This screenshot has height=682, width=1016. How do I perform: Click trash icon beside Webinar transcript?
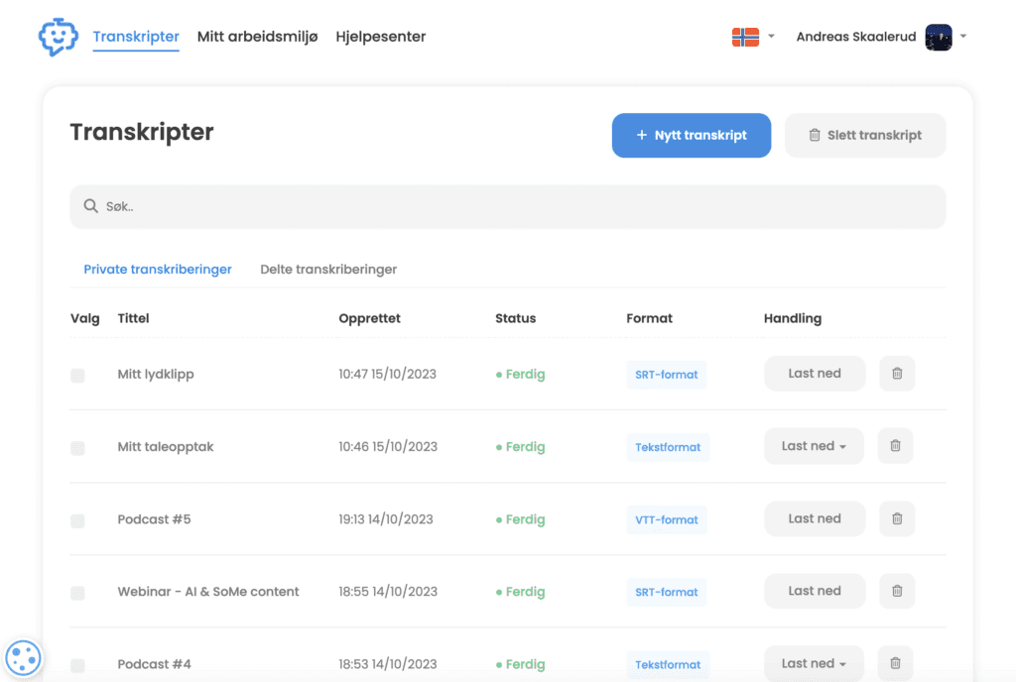(897, 591)
